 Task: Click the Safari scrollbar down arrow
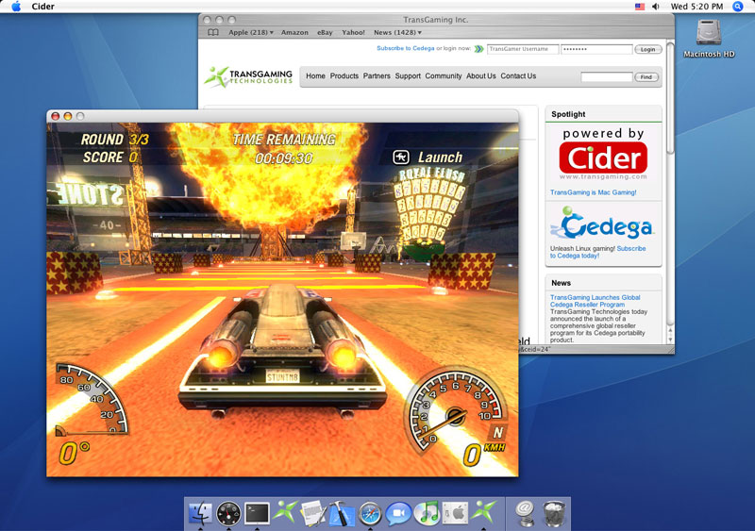[670, 339]
